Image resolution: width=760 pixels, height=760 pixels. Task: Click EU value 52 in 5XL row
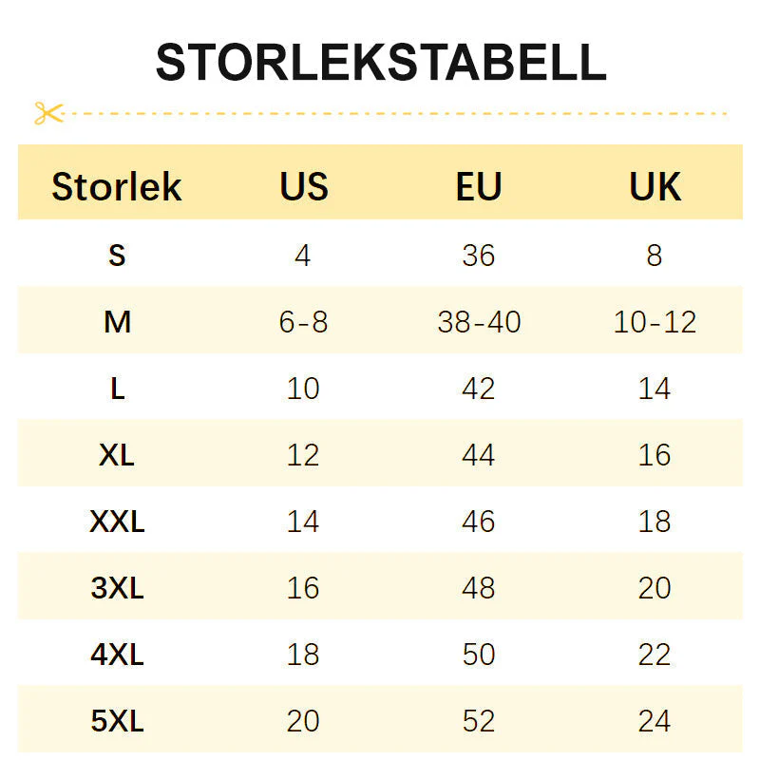[x=479, y=721]
